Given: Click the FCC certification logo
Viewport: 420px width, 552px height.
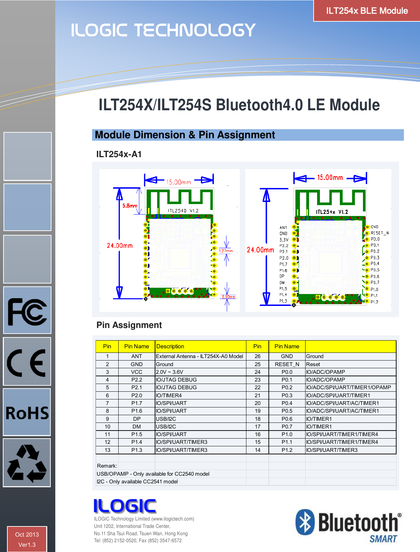Looking at the screenshot, I should (27, 310).
